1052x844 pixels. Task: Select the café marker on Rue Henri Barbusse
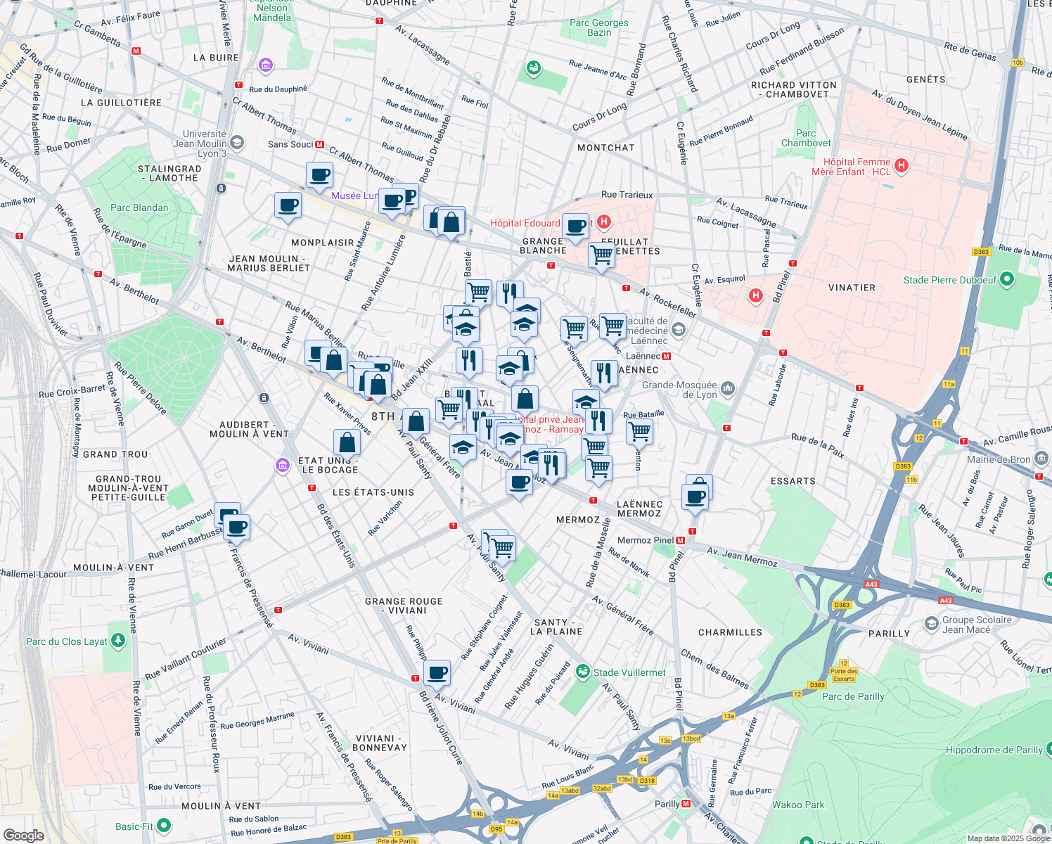(x=237, y=527)
